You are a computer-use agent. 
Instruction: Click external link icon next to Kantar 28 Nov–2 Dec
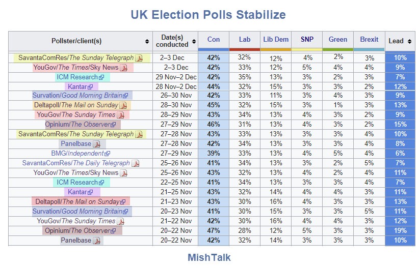90,87
